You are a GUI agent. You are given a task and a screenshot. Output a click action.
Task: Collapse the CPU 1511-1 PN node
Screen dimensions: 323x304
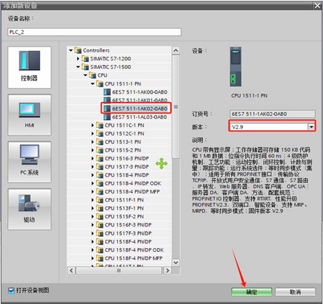click(93, 84)
